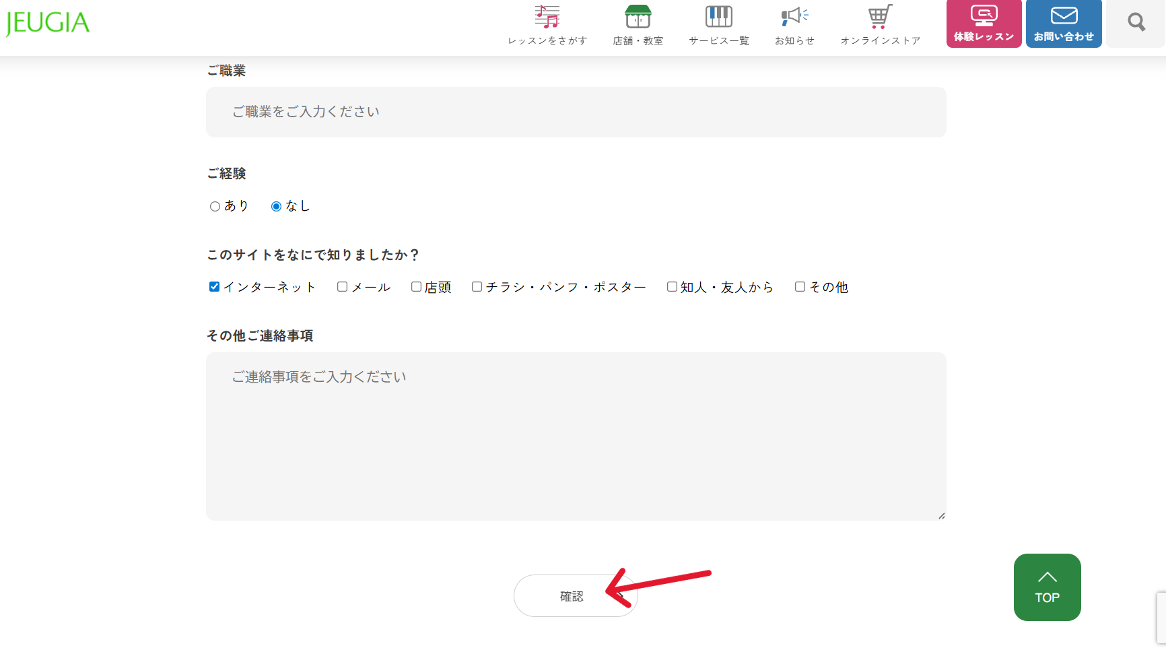Uncheck the インターネット checkbox
Viewport: 1166px width, 654px height.
point(214,287)
